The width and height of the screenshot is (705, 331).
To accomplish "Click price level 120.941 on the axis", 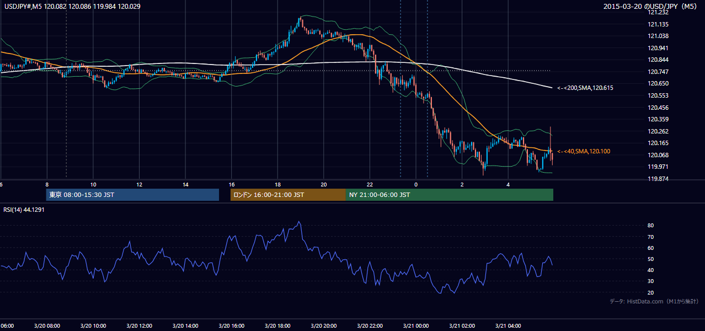I will [x=658, y=48].
